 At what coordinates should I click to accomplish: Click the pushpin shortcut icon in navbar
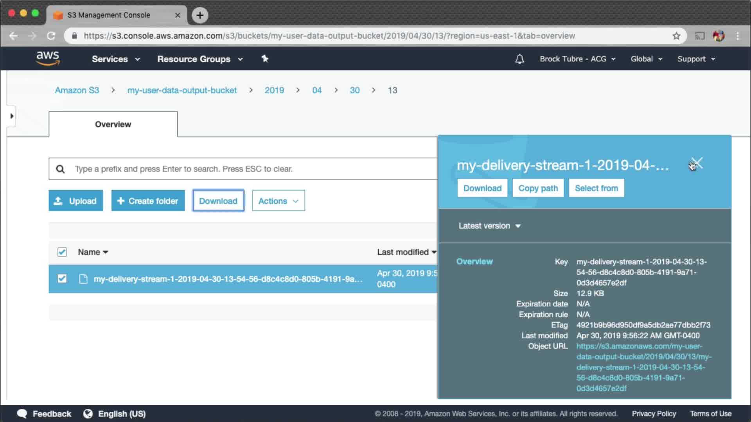coord(265,59)
